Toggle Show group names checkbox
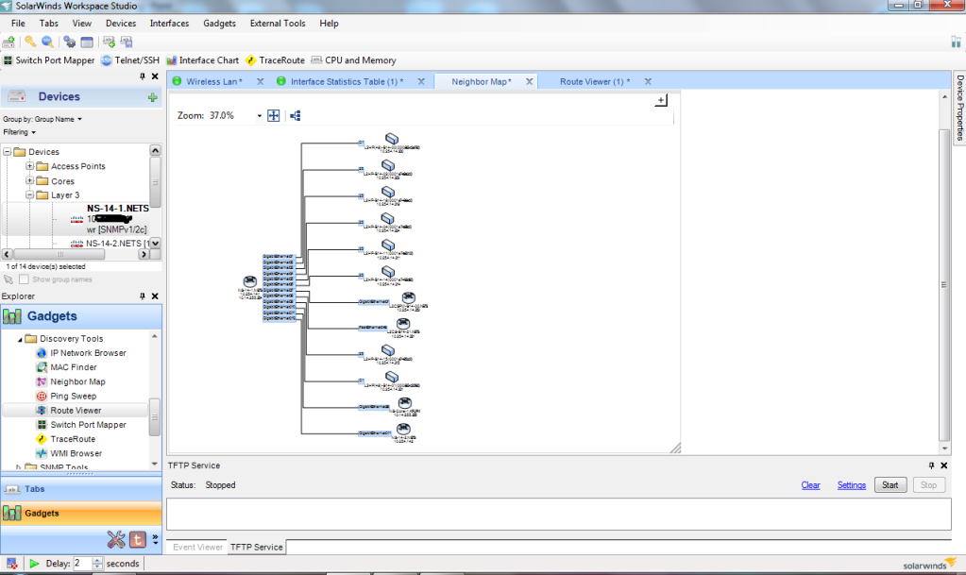Screen dimensions: 966x575 pyautogui.click(x=24, y=279)
